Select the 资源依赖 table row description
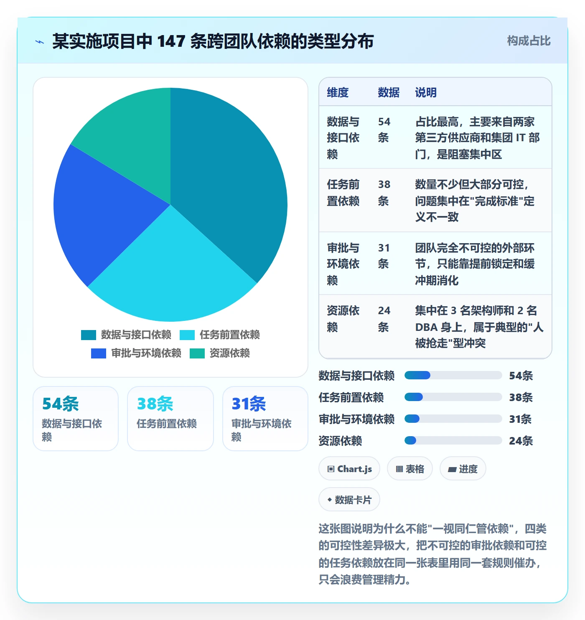The height and width of the screenshot is (620, 585). (479, 327)
